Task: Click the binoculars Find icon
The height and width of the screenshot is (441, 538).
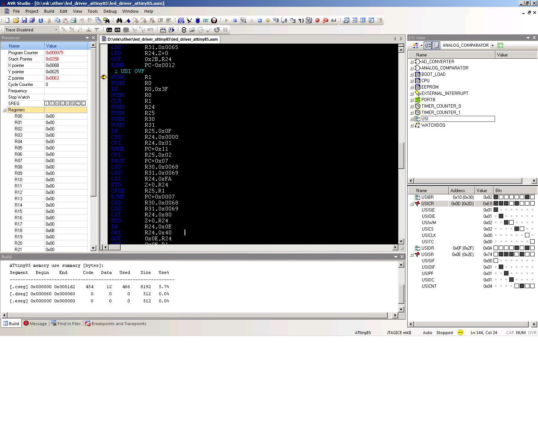Action: point(119,21)
